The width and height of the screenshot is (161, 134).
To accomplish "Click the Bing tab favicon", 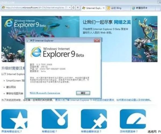I will coord(108,8).
